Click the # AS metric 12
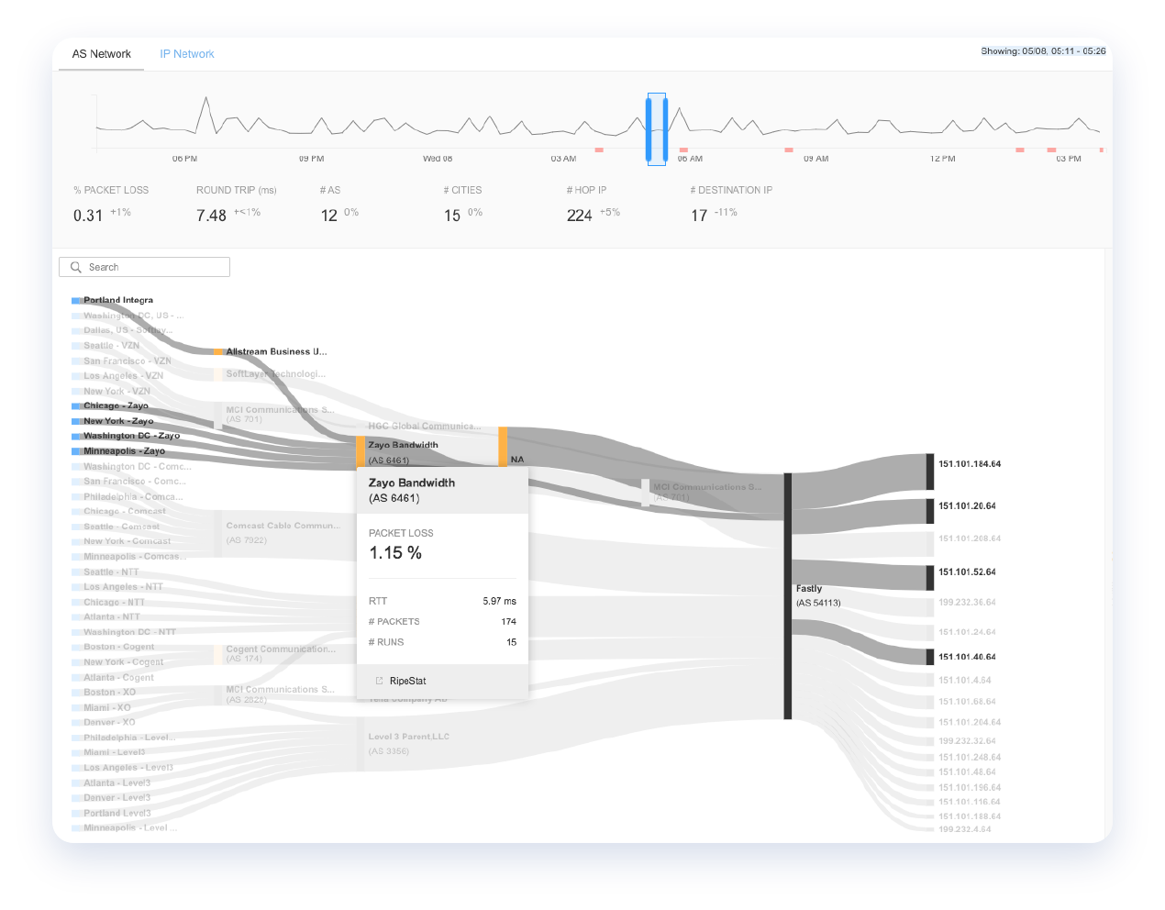The width and height of the screenshot is (1165, 910). coord(328,216)
